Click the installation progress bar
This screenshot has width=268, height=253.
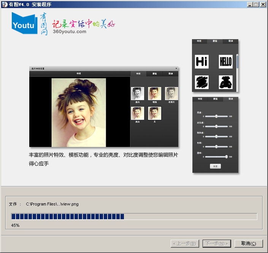[x=134, y=217]
